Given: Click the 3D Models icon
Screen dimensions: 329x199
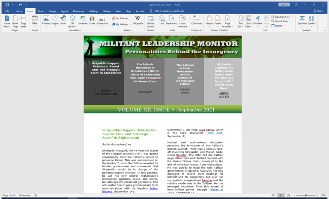Looking at the screenshot, I should tap(72, 18).
